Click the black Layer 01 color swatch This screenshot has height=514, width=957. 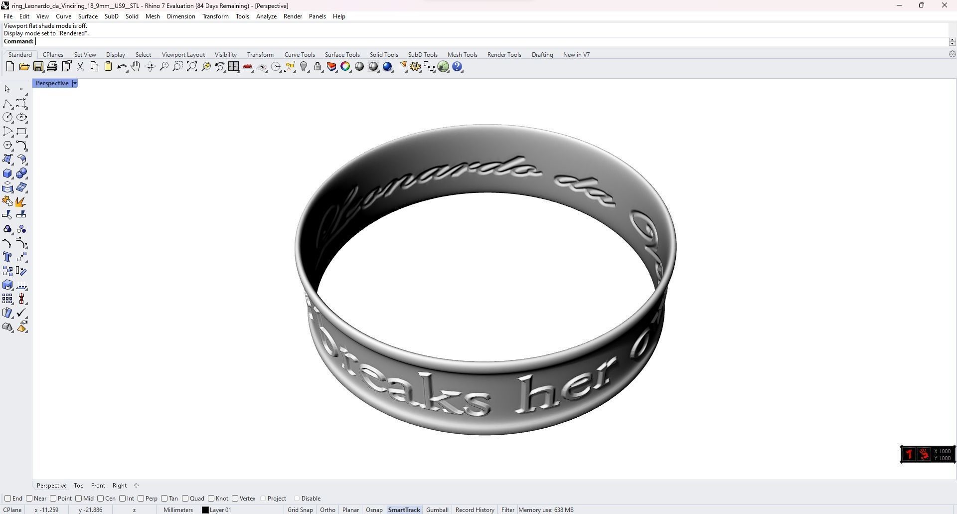pos(205,510)
